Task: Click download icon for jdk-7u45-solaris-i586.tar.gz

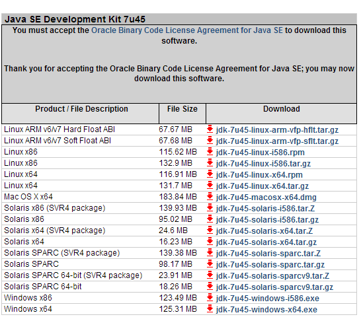Action: [210, 219]
